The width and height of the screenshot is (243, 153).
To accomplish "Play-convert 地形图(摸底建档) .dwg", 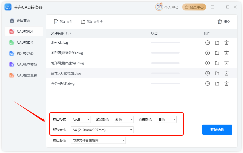I will point(208,63).
